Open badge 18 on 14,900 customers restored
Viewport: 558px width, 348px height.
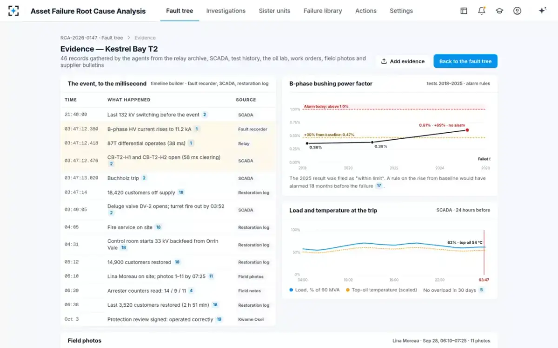pos(177,262)
